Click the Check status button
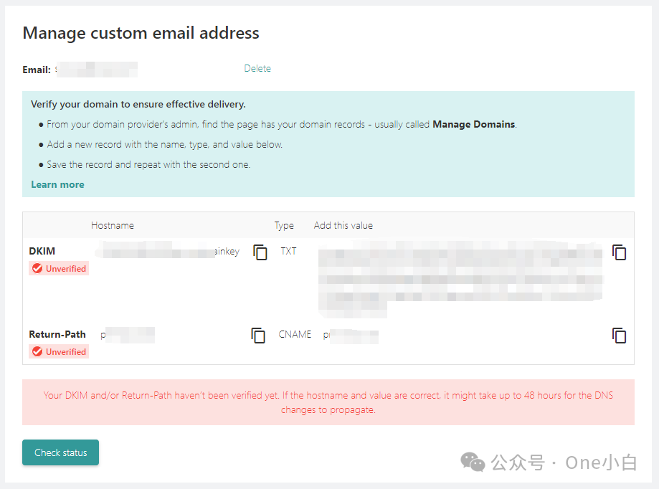The height and width of the screenshot is (489, 659). (x=60, y=452)
